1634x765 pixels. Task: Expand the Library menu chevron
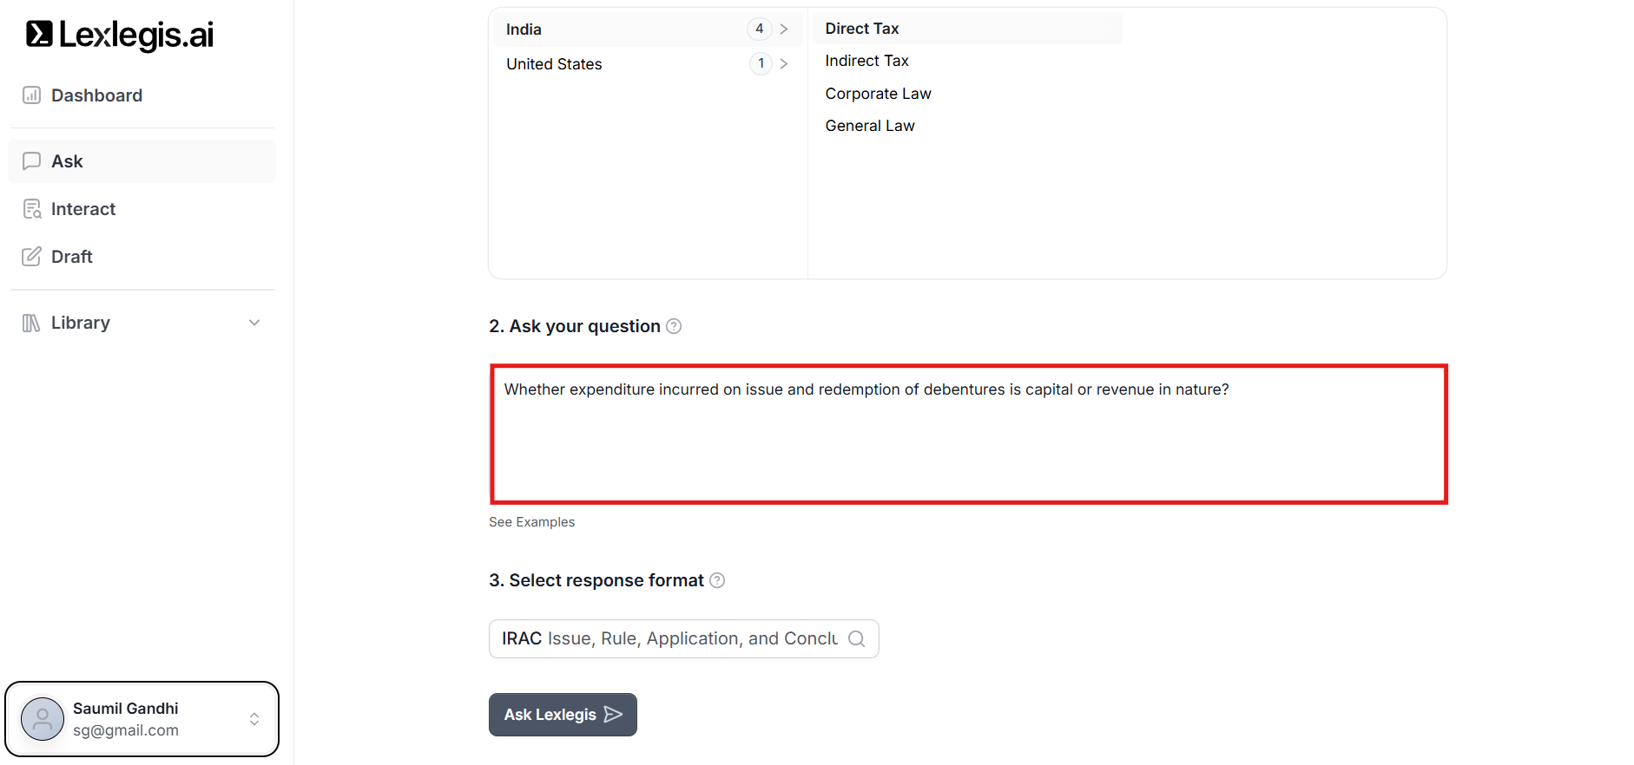point(254,323)
